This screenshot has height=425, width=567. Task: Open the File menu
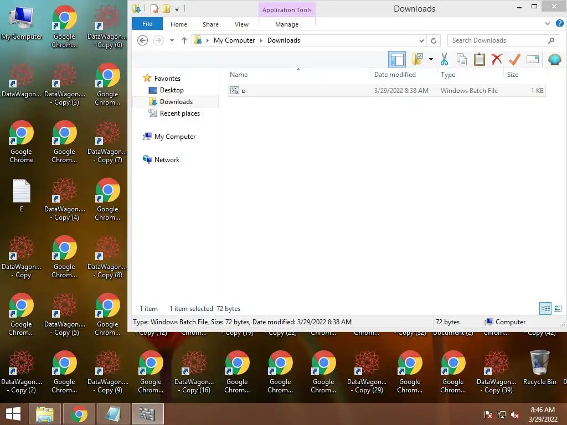coord(147,24)
